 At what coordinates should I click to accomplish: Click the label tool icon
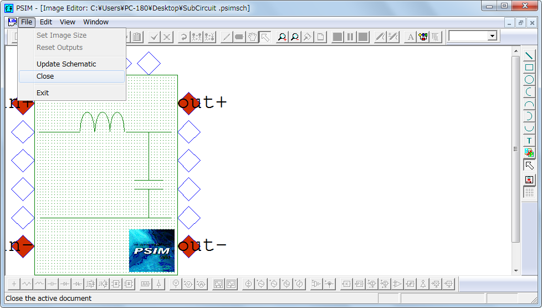click(239, 37)
